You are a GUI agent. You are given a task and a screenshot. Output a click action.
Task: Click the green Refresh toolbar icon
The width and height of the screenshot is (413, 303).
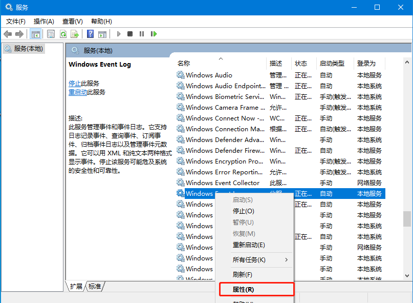[x=63, y=34]
